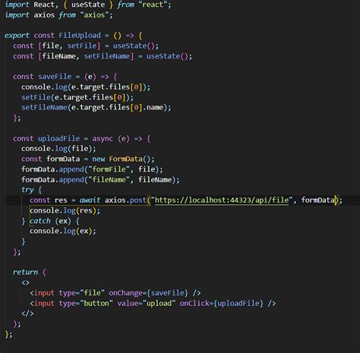Click the new FormData constructor call

123,159
